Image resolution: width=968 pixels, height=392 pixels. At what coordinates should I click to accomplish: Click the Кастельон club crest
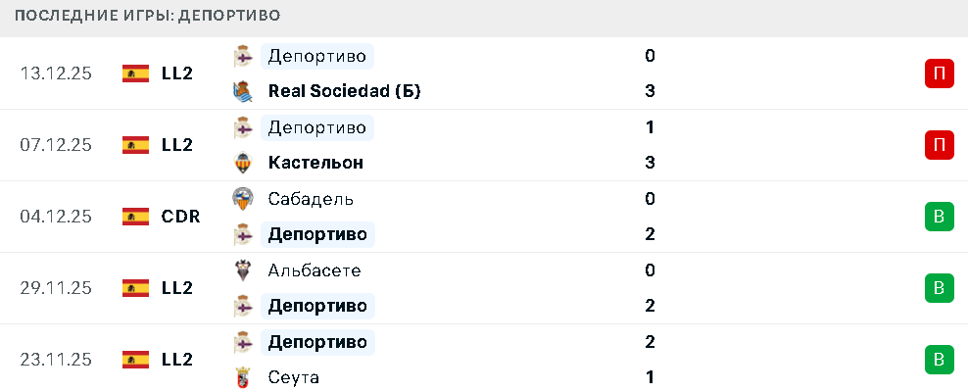tap(243, 163)
